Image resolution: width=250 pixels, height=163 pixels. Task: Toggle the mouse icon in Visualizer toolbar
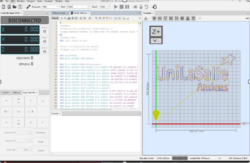pos(193,19)
